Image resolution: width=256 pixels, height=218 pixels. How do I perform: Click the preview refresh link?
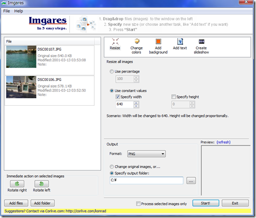click(223, 142)
